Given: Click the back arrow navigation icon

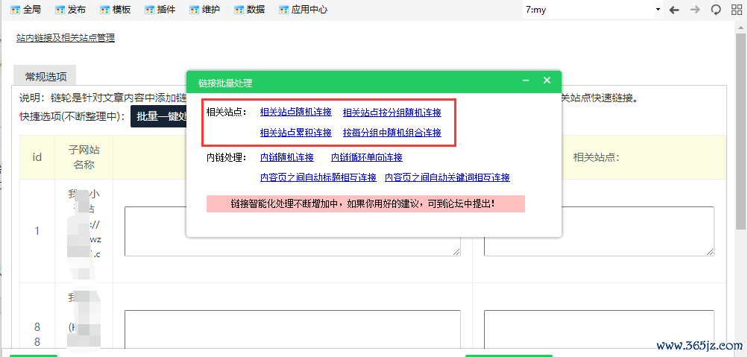Looking at the screenshot, I should [x=674, y=10].
